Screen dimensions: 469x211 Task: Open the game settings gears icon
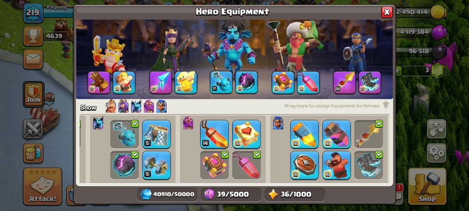[x=437, y=153]
